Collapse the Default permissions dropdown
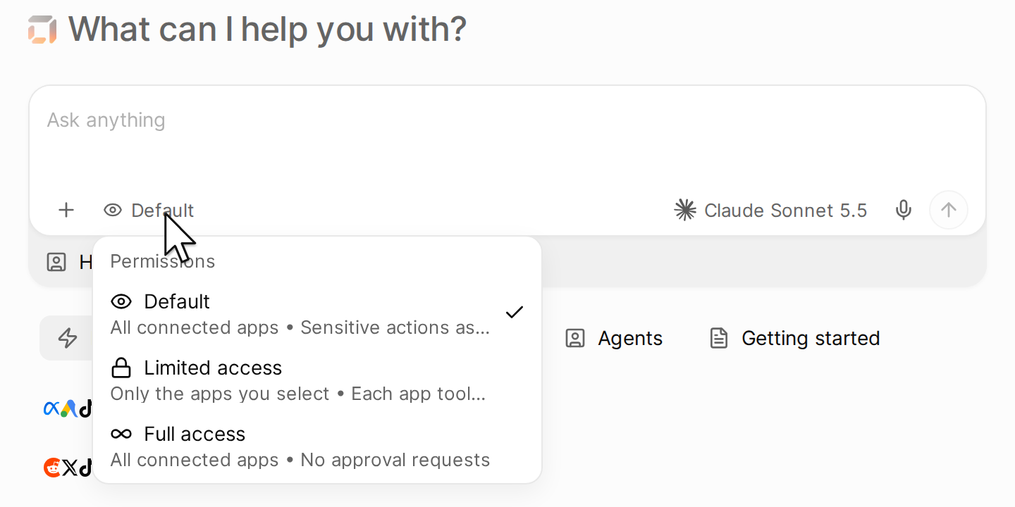Image resolution: width=1015 pixels, height=507 pixels. (149, 210)
